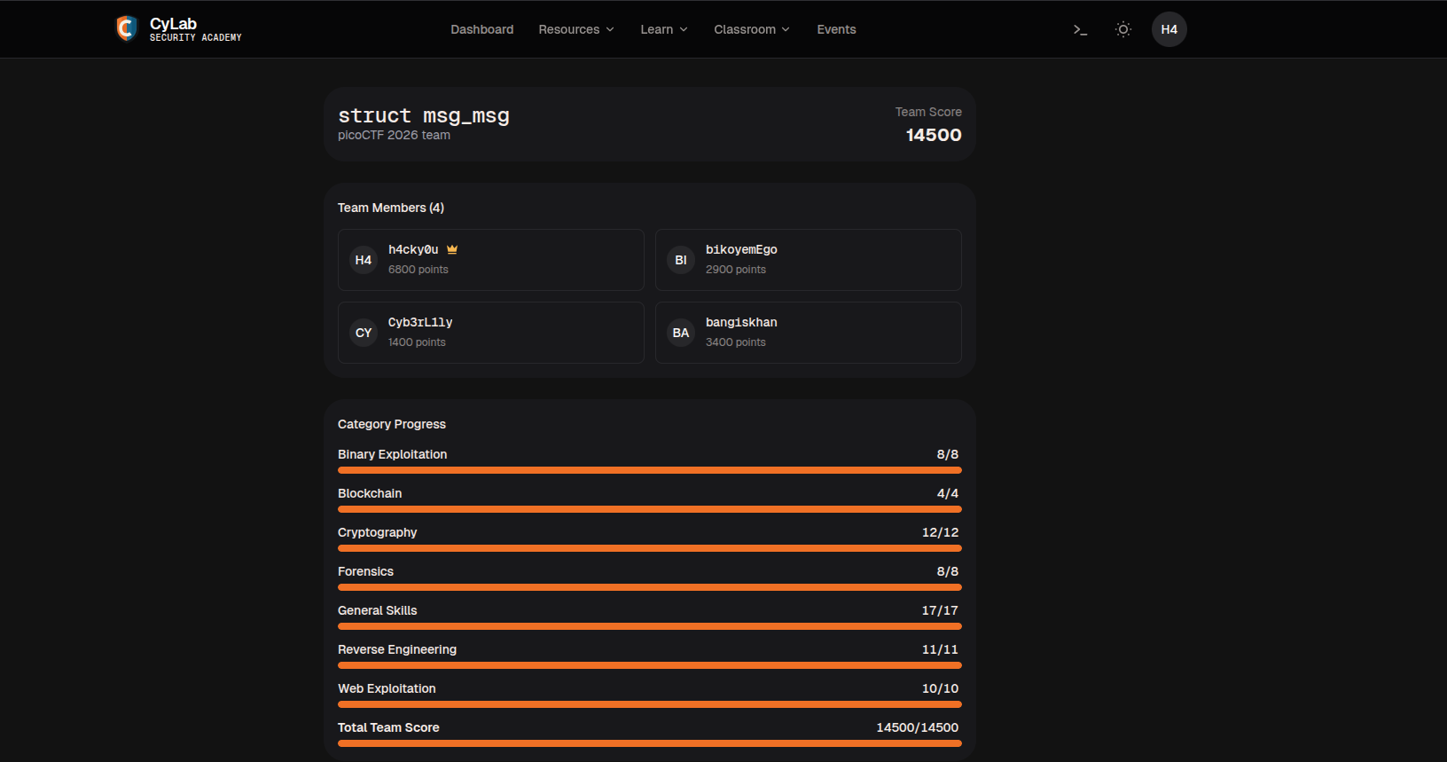
Task: Click the 11/11 count for Reverse Engineering
Action: point(941,649)
